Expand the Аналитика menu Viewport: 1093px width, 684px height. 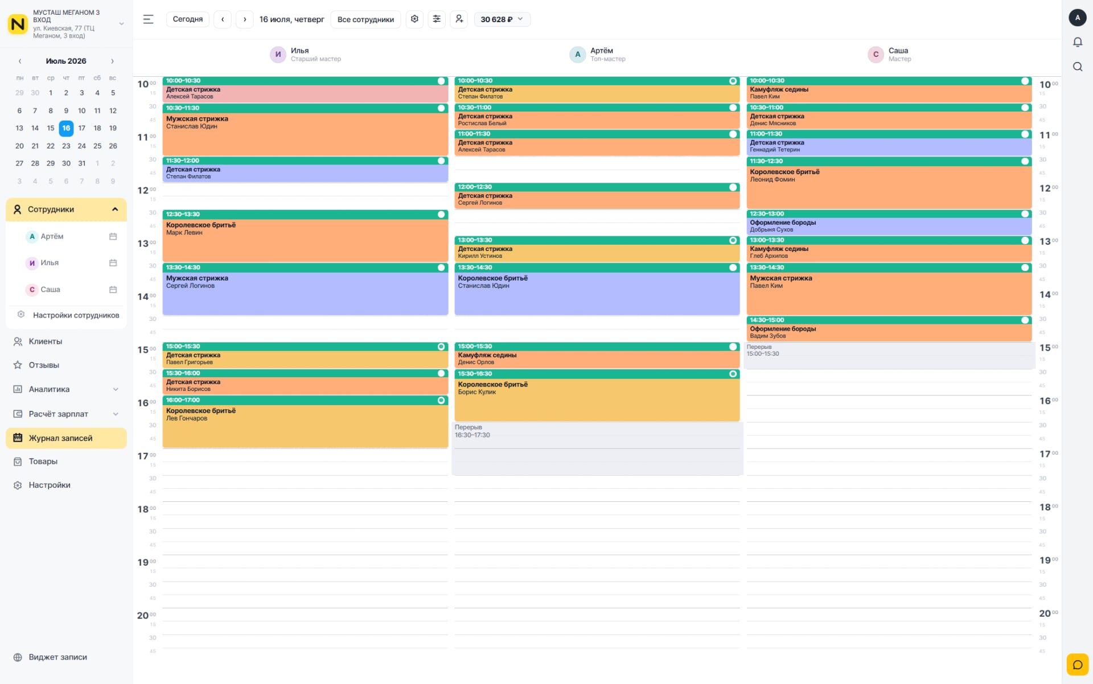(66, 389)
